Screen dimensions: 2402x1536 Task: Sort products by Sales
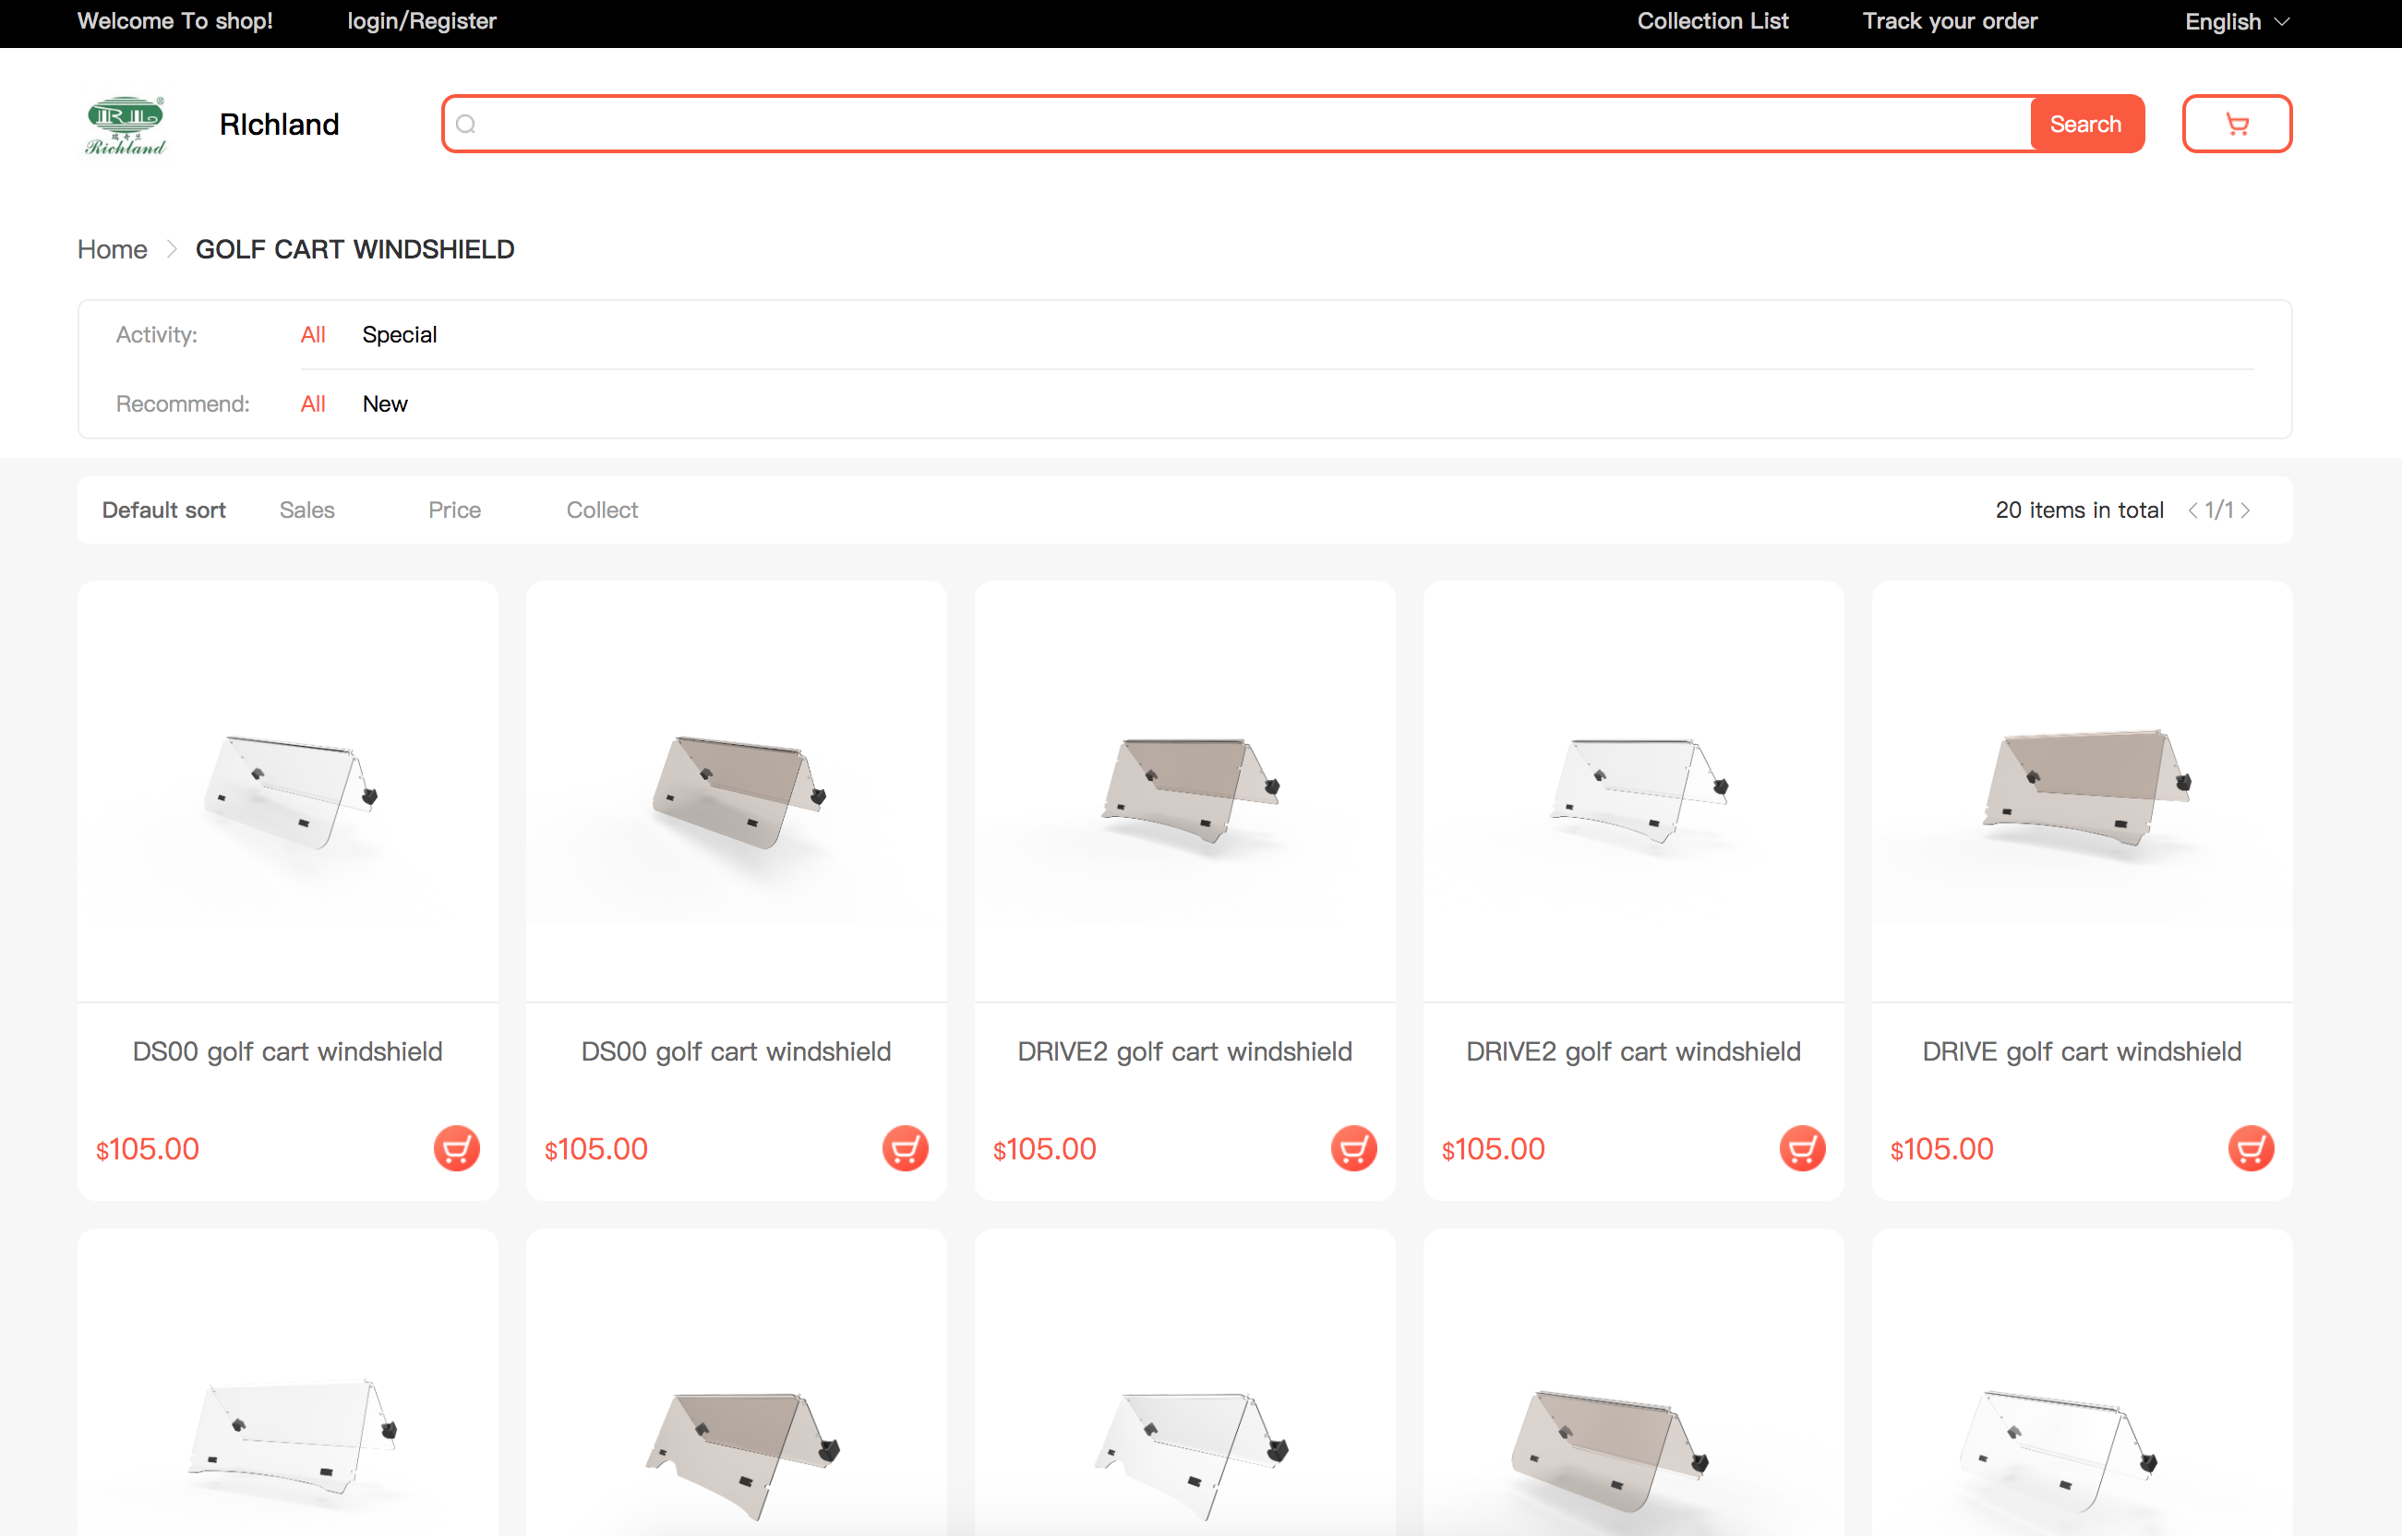(x=307, y=510)
